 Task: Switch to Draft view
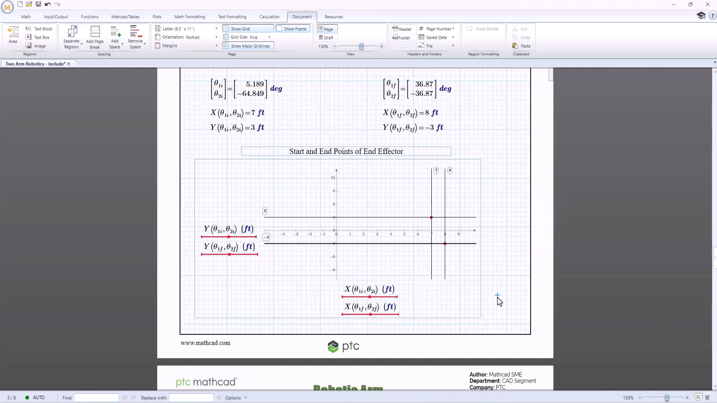(327, 38)
